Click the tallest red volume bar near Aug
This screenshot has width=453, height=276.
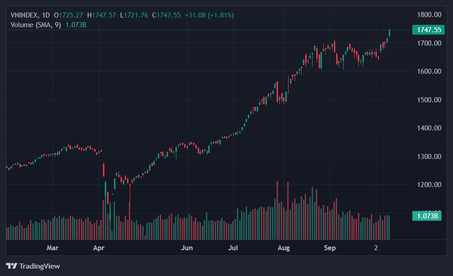point(277,210)
